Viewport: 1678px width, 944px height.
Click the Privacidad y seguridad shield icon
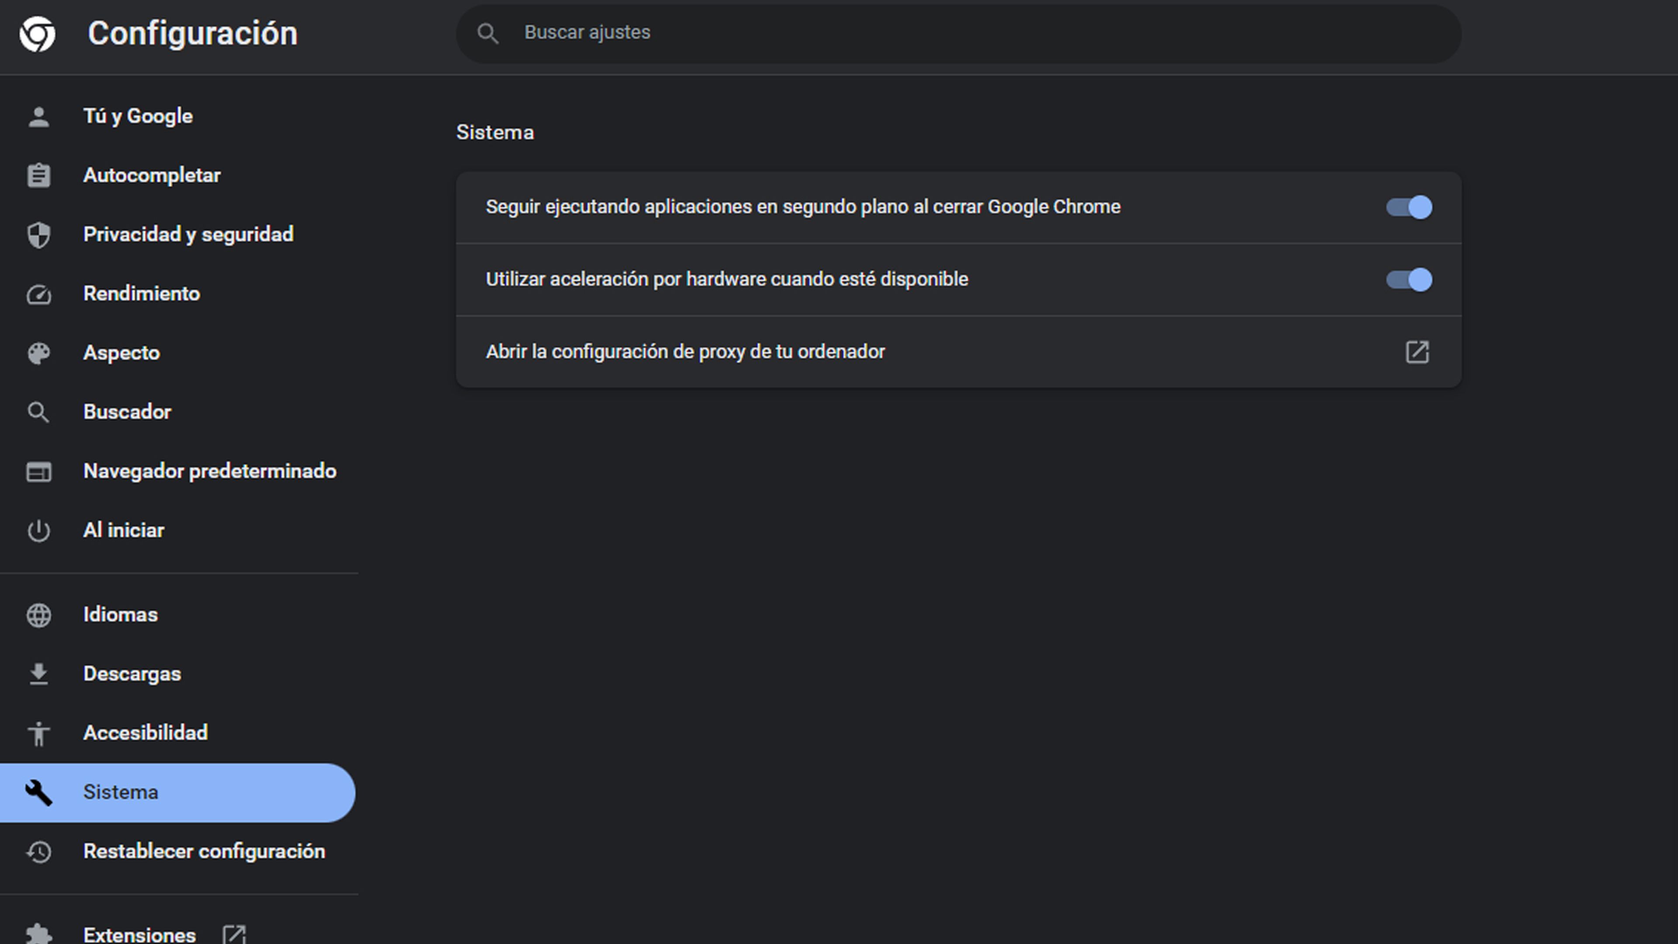(x=38, y=235)
